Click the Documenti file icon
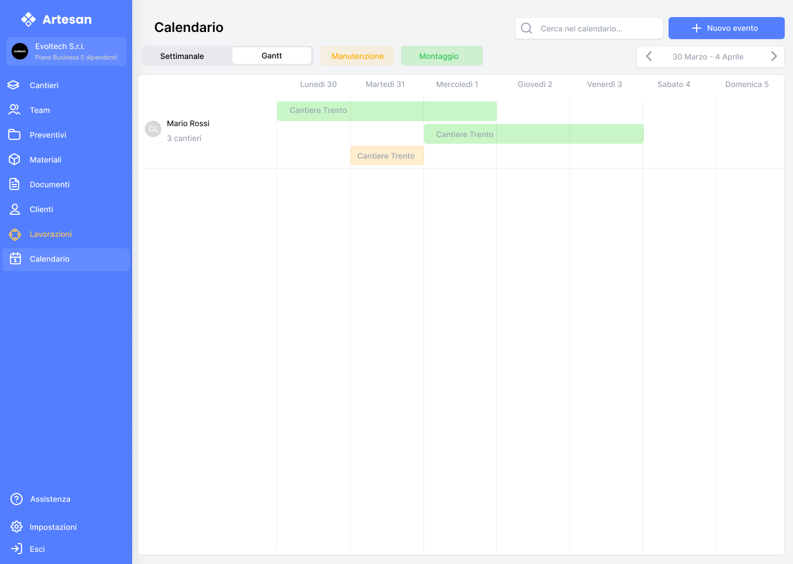The width and height of the screenshot is (793, 564). click(14, 184)
